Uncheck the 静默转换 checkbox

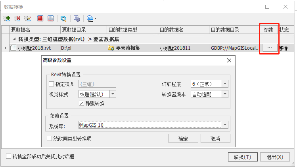tap(82, 103)
